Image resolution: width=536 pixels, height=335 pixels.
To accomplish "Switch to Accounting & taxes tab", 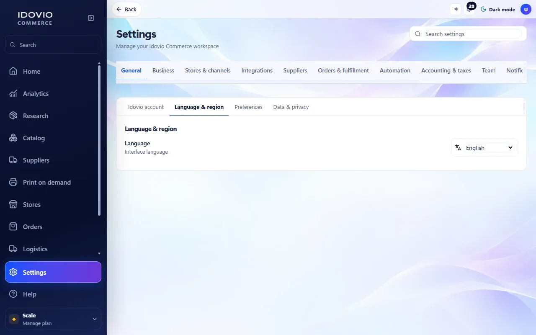I will (446, 70).
